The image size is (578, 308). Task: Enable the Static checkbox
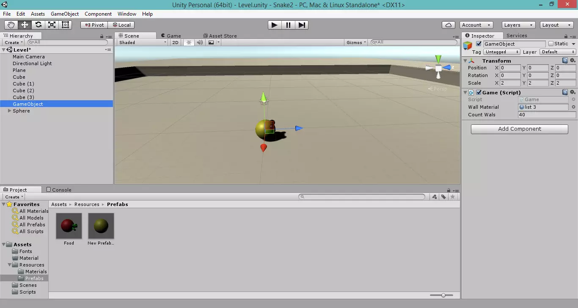[x=550, y=44]
